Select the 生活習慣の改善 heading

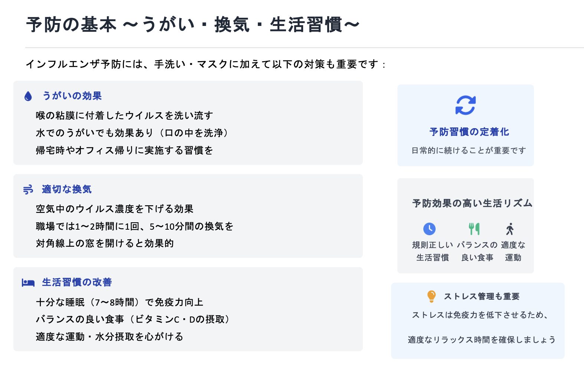(77, 282)
